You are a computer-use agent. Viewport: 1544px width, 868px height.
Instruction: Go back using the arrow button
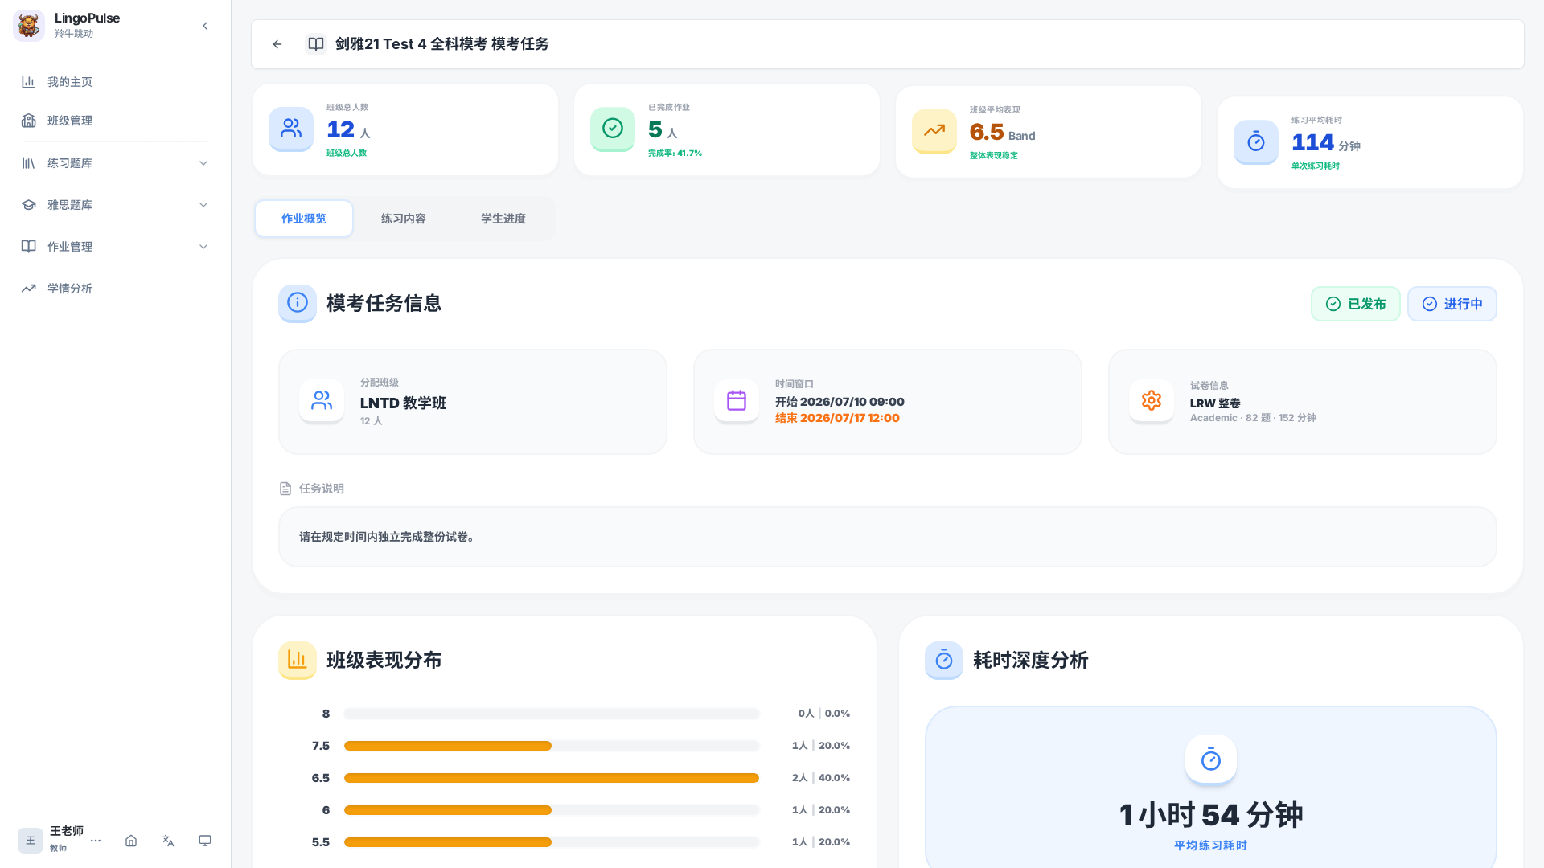(x=277, y=44)
